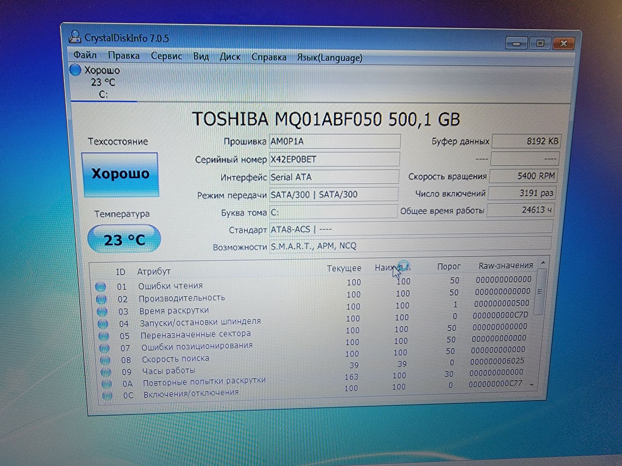
Task: Click the Текущее column header
Action: coord(344,268)
